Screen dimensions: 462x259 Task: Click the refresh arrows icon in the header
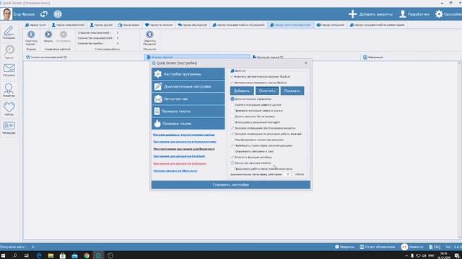click(x=44, y=14)
